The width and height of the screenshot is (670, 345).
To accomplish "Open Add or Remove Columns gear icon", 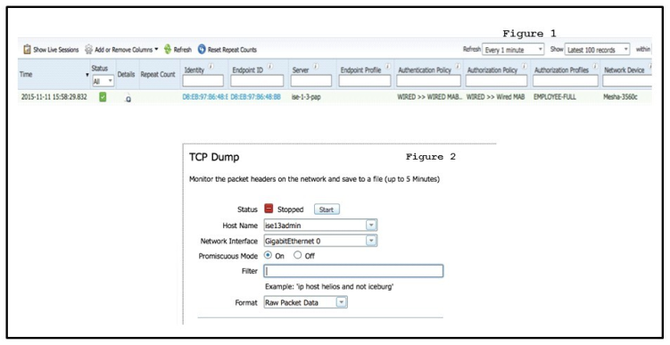I will click(88, 50).
